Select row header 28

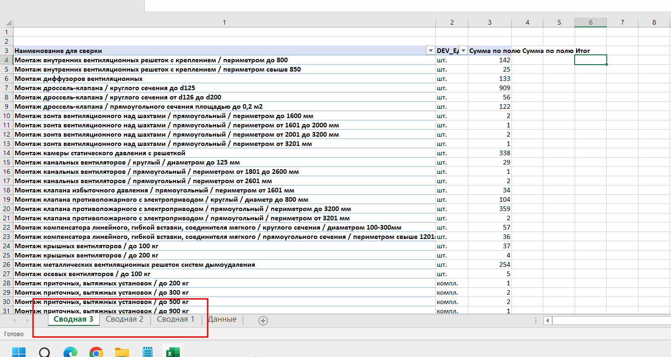coord(7,283)
